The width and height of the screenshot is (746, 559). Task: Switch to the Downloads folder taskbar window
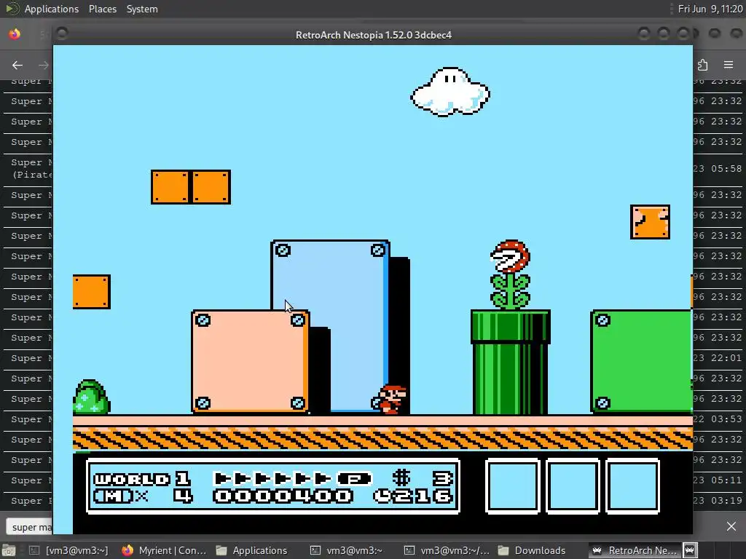click(532, 550)
